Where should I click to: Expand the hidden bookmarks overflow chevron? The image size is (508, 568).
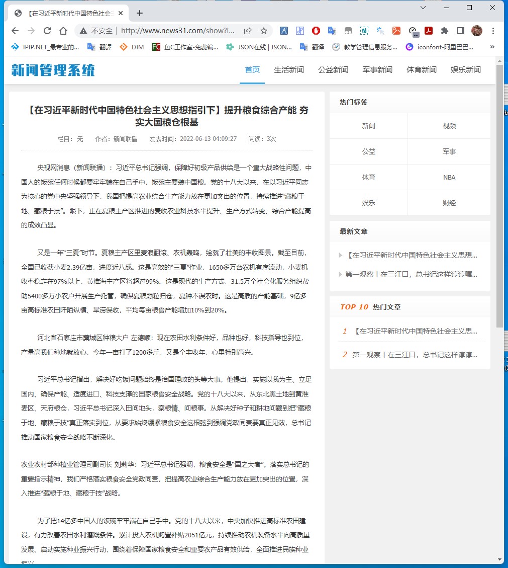point(492,47)
